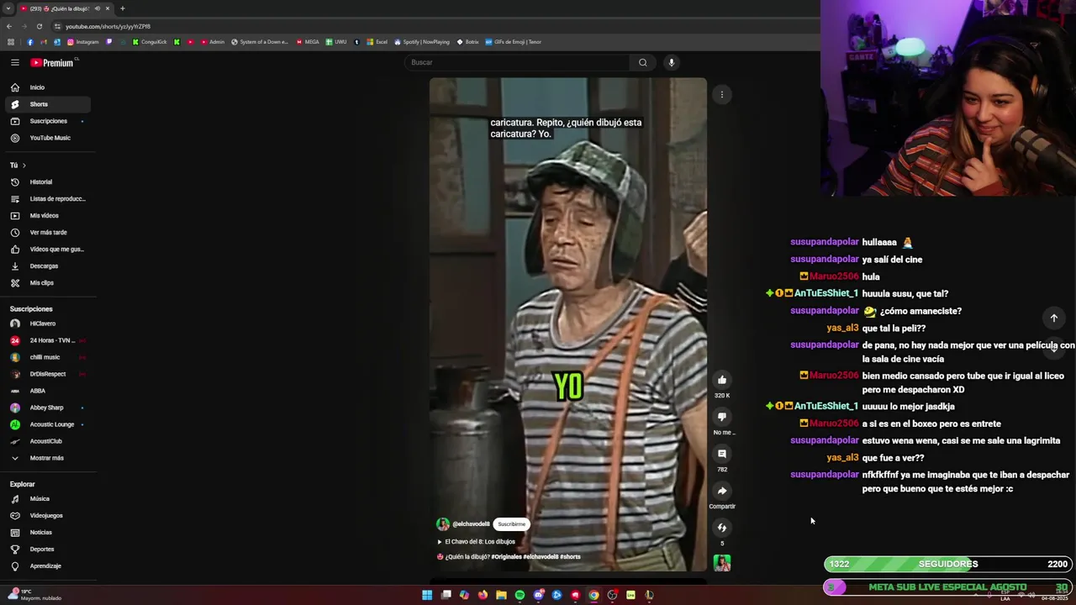Viewport: 1076px width, 605px height.
Task: Open Inicio in the sidebar
Action: pyautogui.click(x=47, y=87)
